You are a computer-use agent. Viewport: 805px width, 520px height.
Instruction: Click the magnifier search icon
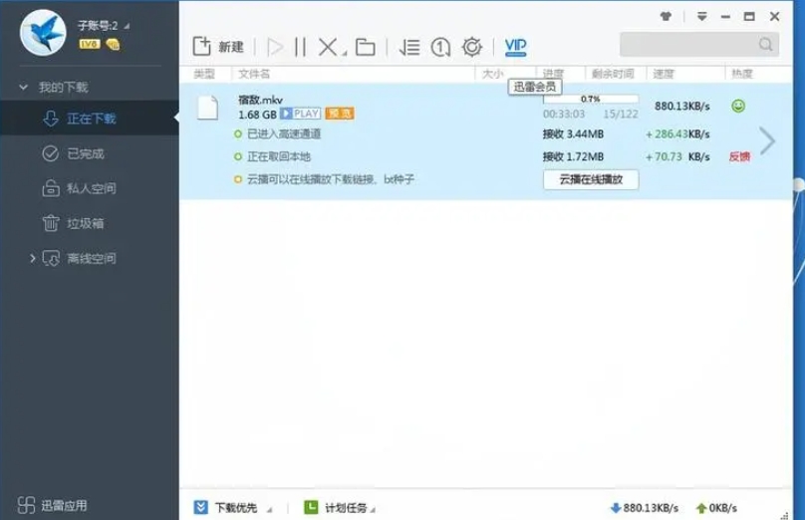coord(765,45)
